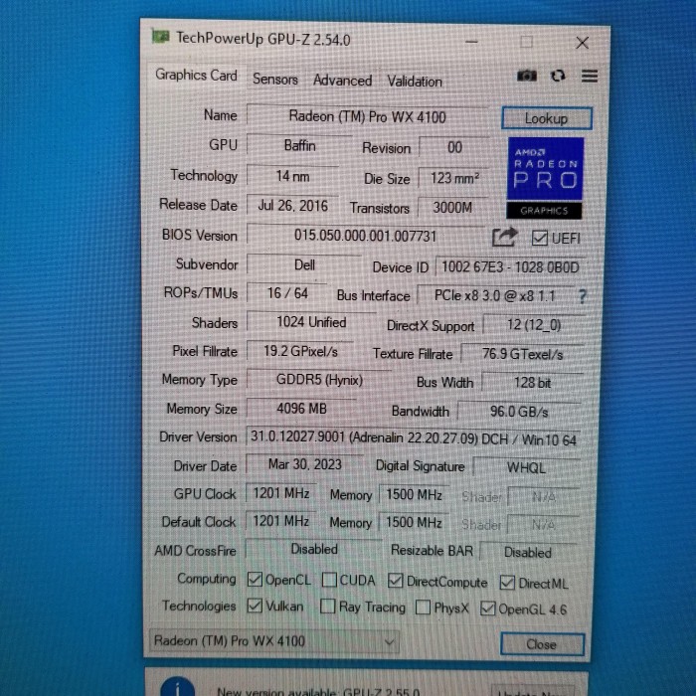Switch to the Advanced tab
The height and width of the screenshot is (696, 696).
(x=343, y=81)
